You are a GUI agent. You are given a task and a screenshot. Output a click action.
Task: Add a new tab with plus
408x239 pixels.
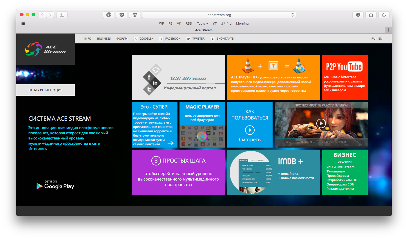tap(388, 30)
